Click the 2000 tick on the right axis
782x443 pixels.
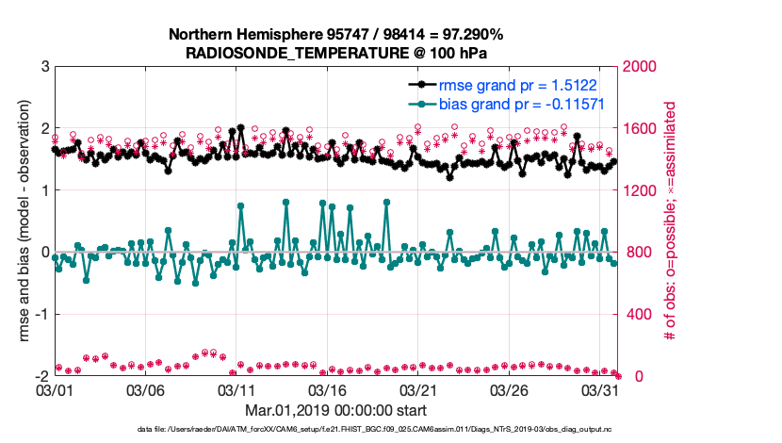640,67
